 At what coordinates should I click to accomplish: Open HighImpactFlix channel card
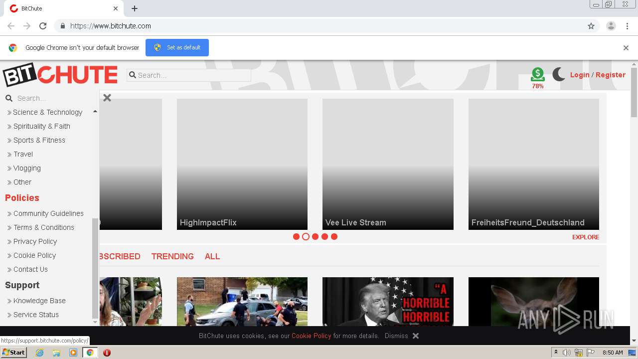(242, 164)
